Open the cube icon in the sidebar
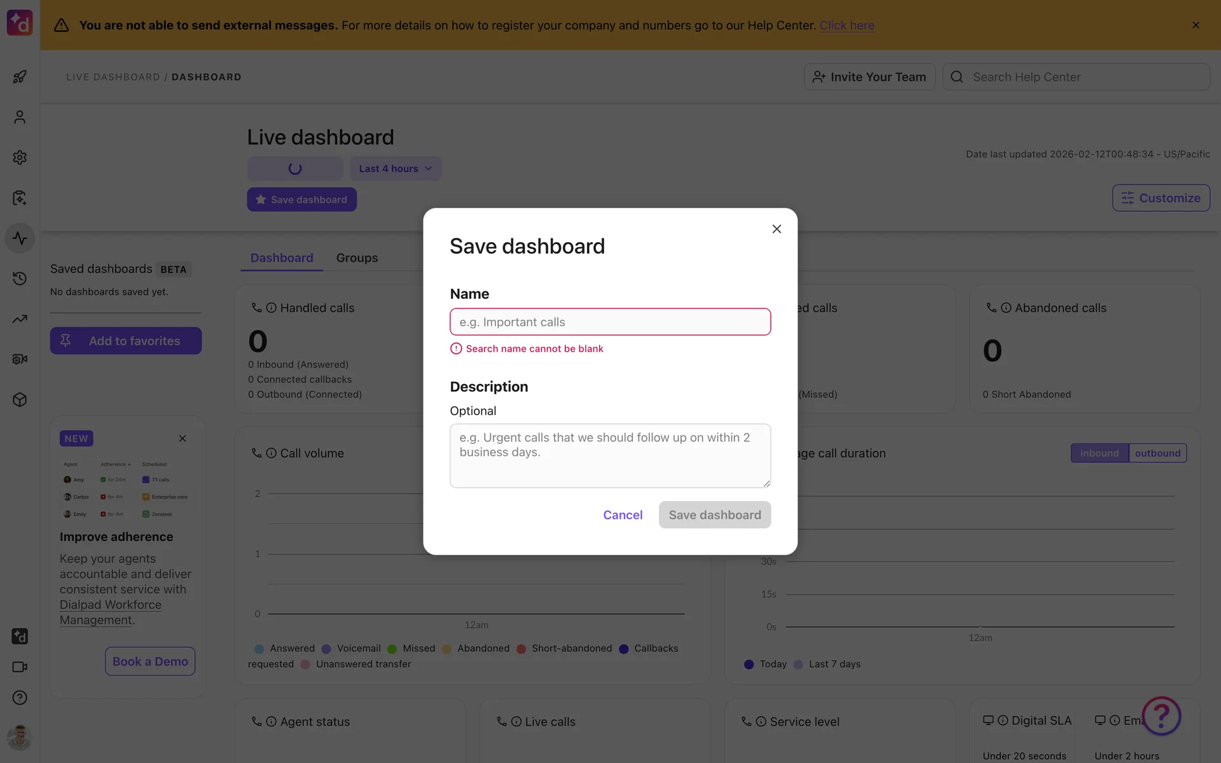1221x763 pixels. (20, 399)
